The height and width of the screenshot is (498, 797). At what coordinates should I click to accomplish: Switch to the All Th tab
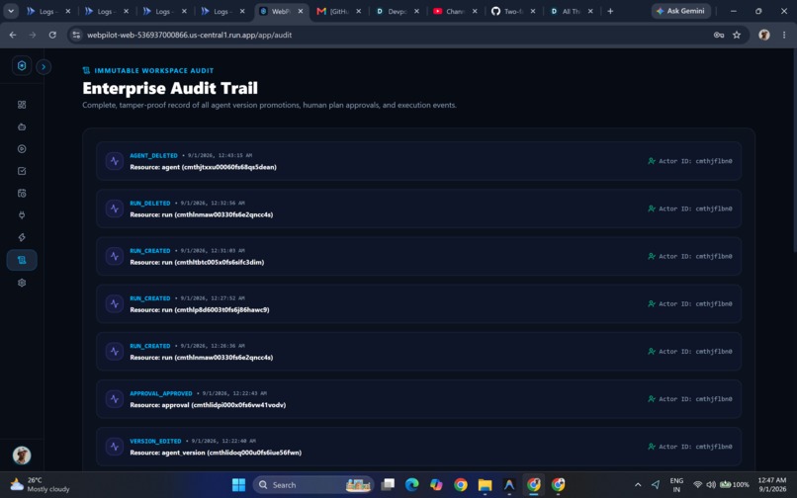(571, 11)
